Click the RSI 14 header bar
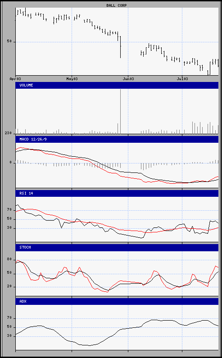The width and height of the screenshot is (222, 358). 117,193
